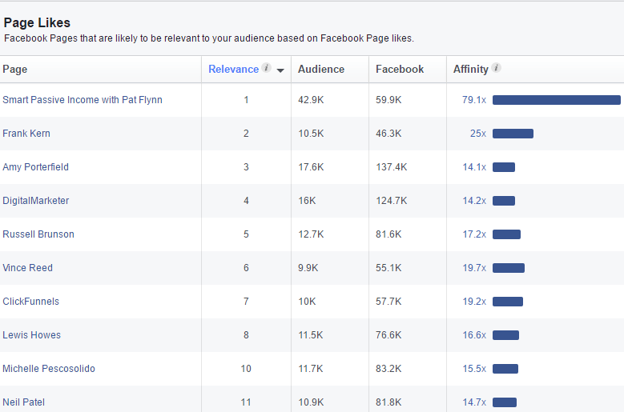Click the 16.6x affinity value

pyautogui.click(x=474, y=335)
